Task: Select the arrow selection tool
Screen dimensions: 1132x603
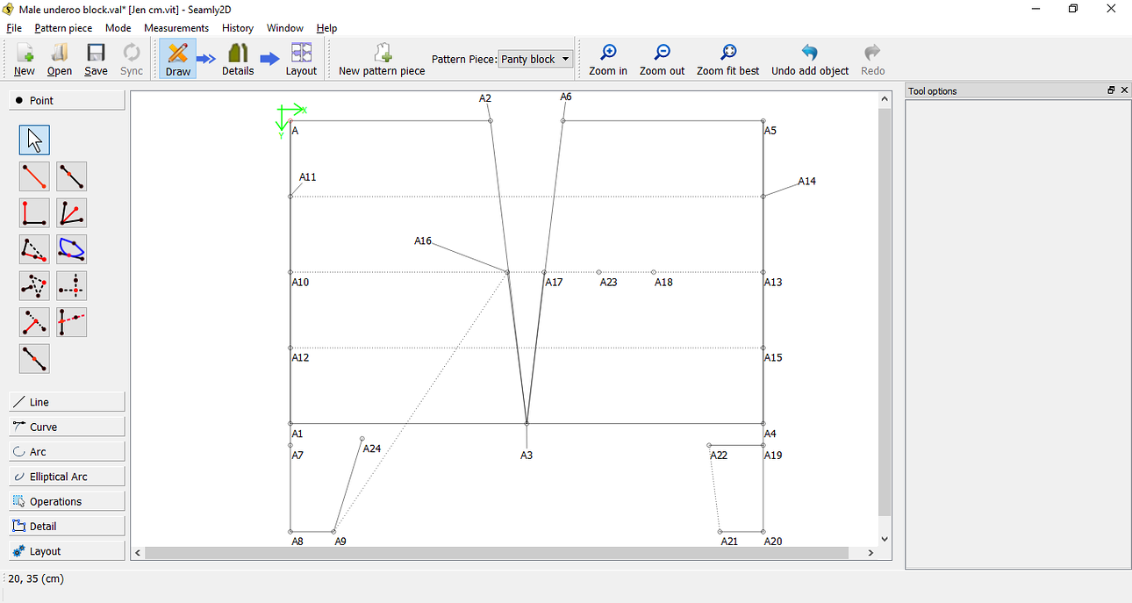Action: tap(34, 139)
